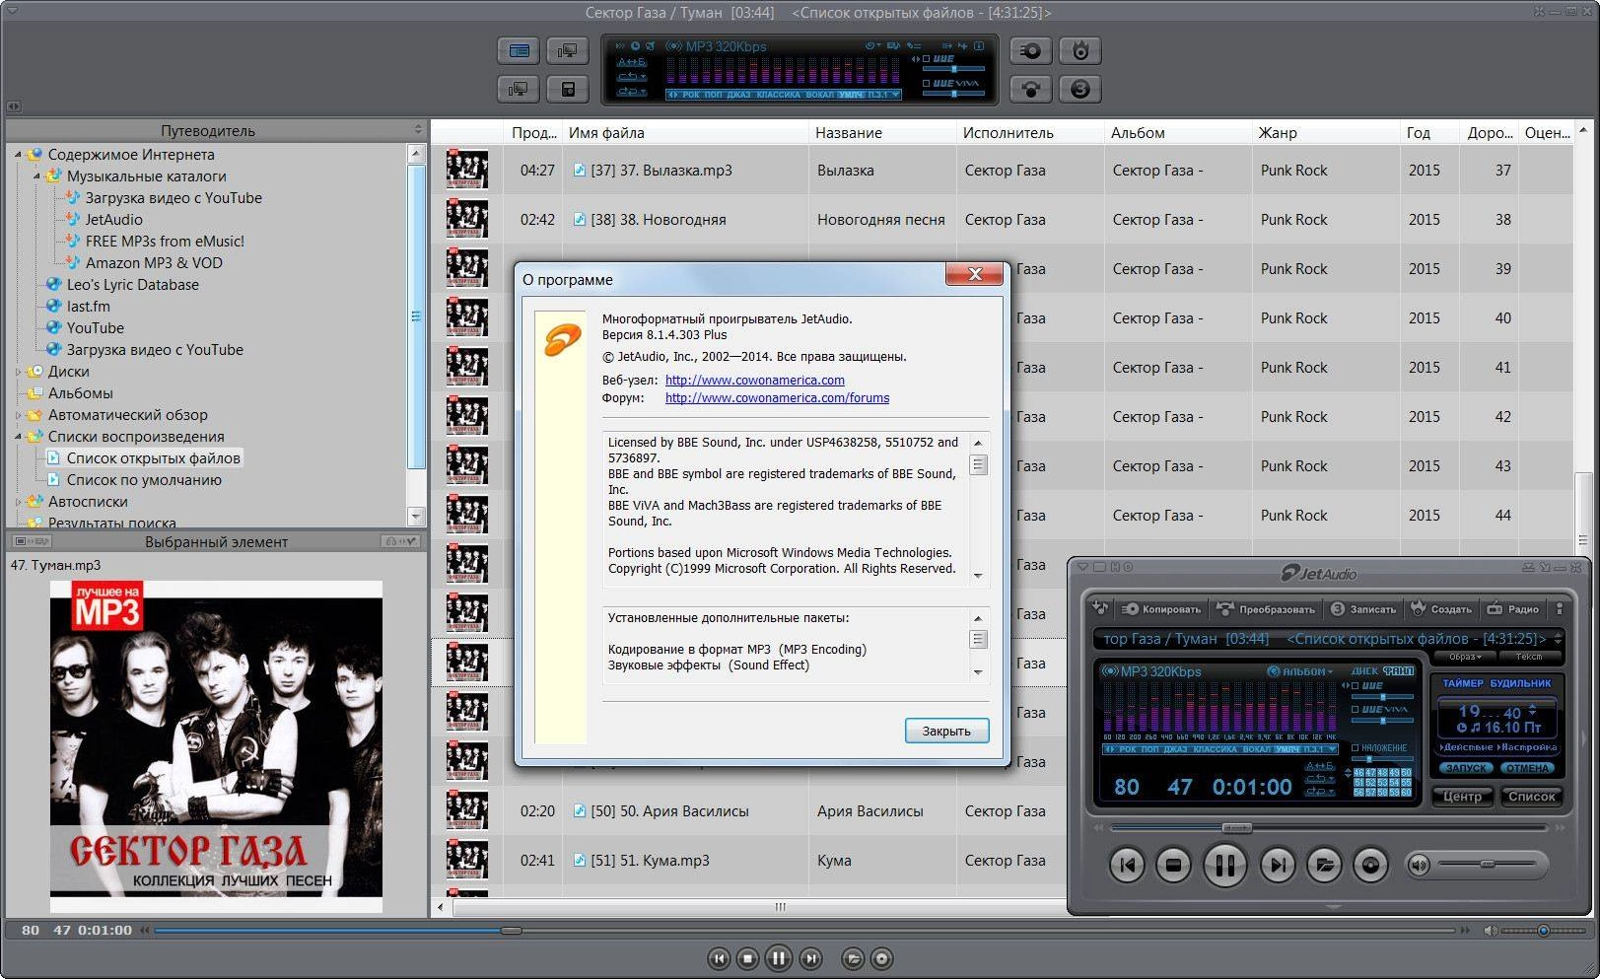Click the recording icon numbered 3 in top toolbar

(x=1080, y=89)
